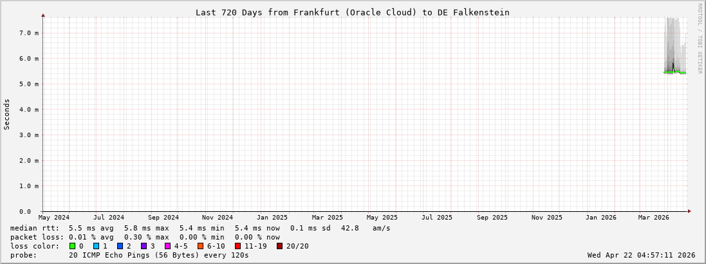Click the median rtt statistics line
Viewport: 706px width, 264px height.
pyautogui.click(x=200, y=228)
